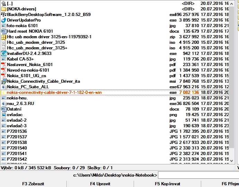Select nokia-connectivity-cable-driver-7-1-182-0-en-win name
This screenshot has height=187, width=239.
pyautogui.click(x=54, y=92)
